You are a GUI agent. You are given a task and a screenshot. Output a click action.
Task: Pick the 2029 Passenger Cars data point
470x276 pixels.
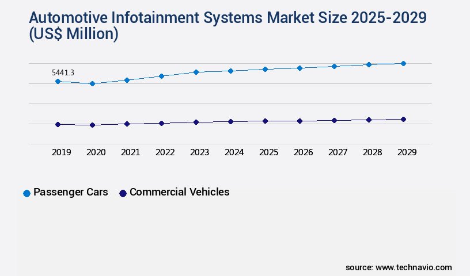[x=403, y=63]
